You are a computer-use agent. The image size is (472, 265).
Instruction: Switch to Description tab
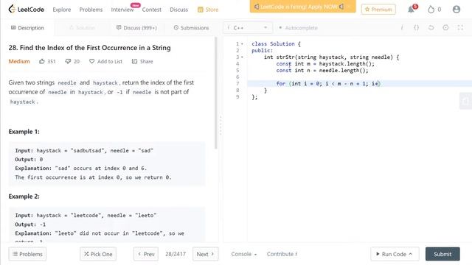27,28
